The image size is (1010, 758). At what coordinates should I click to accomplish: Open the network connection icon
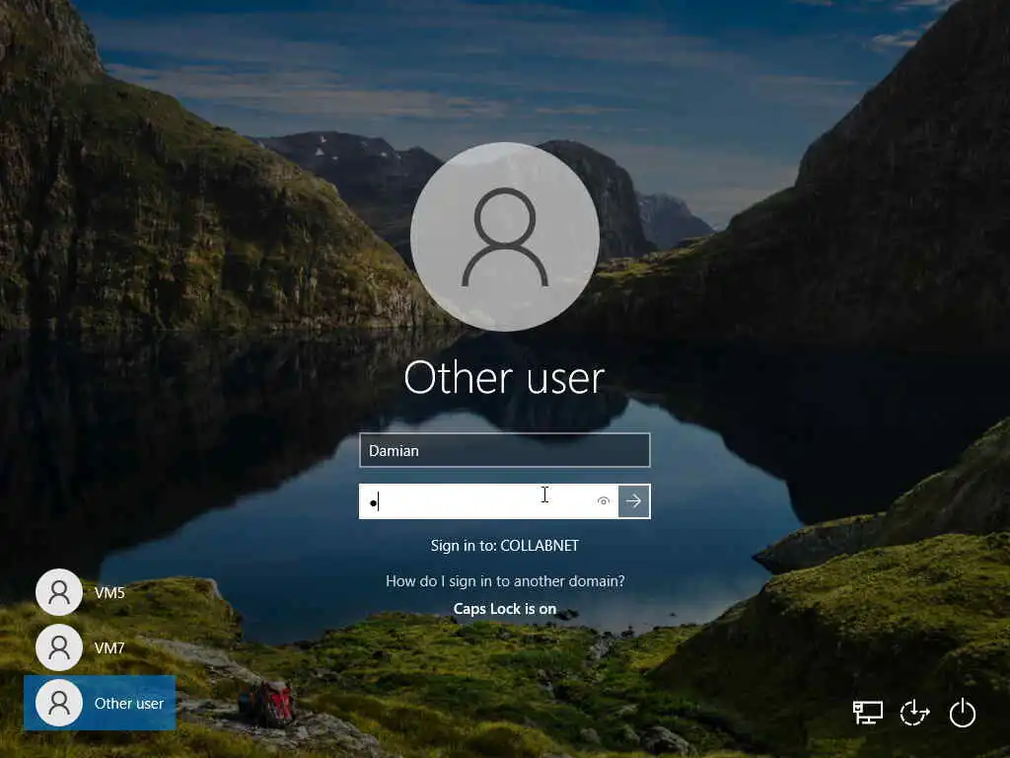(868, 713)
